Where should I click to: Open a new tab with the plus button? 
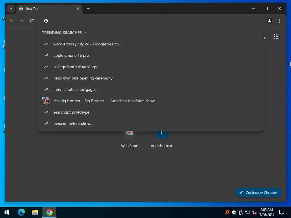pos(88,9)
